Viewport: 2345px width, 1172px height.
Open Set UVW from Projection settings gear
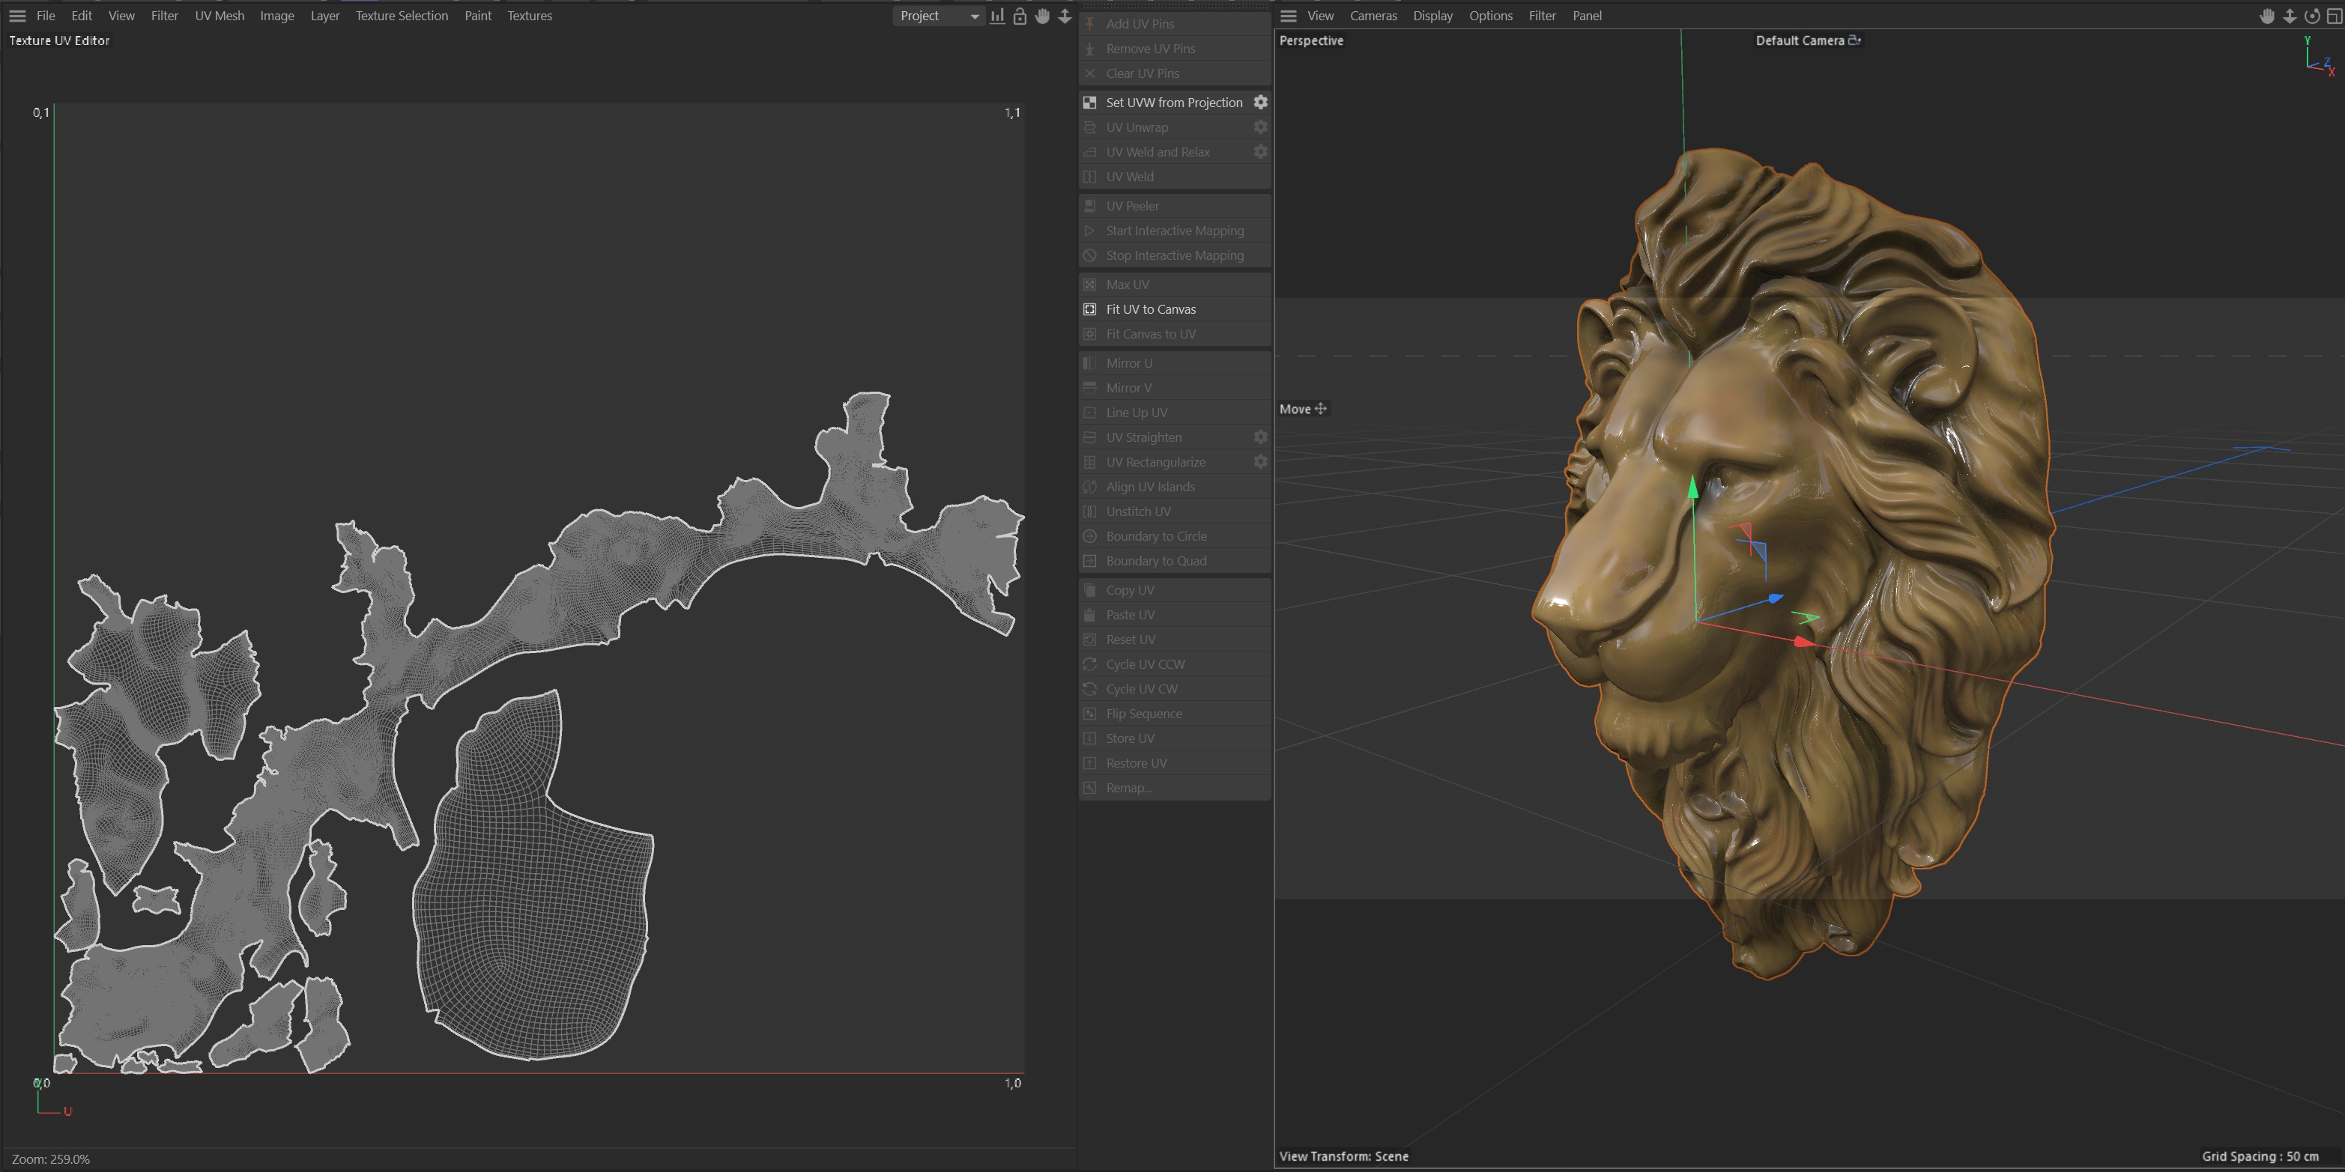point(1261,102)
